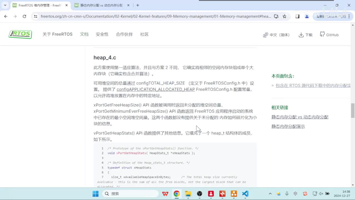Click the taskbar 搜索 search box

coord(130,194)
